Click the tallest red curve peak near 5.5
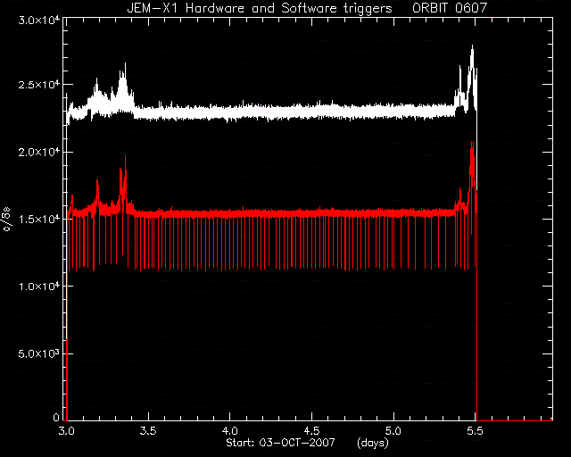This screenshot has height=457, width=571. tap(472, 143)
